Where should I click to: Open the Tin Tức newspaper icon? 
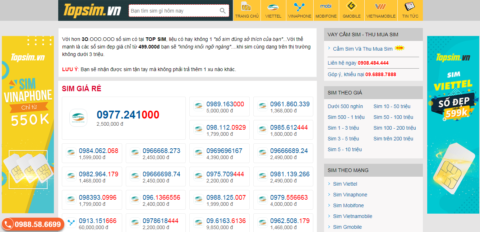point(410,7)
